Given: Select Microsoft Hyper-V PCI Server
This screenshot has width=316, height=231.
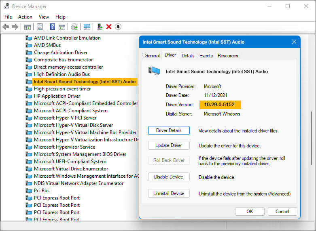Looking at the screenshot, I should [x=65, y=118].
